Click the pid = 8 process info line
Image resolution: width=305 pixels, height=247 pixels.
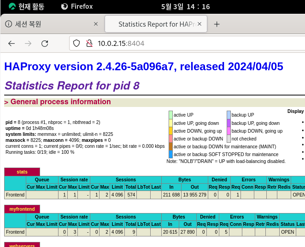[x=53, y=122]
